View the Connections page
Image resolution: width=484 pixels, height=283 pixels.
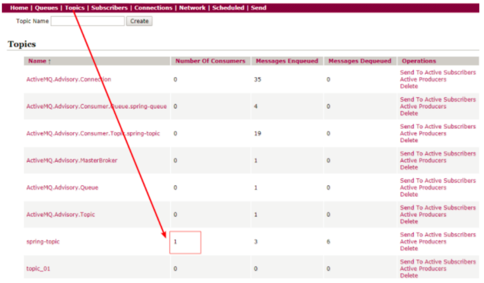(153, 8)
